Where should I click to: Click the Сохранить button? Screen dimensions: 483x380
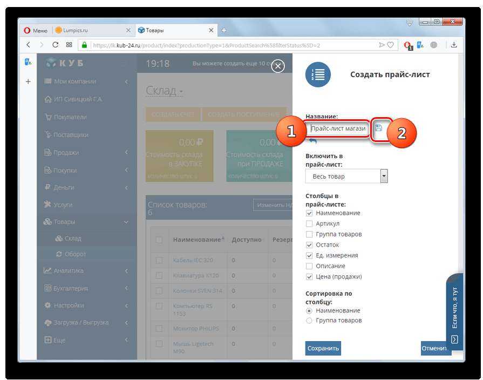tap(323, 348)
